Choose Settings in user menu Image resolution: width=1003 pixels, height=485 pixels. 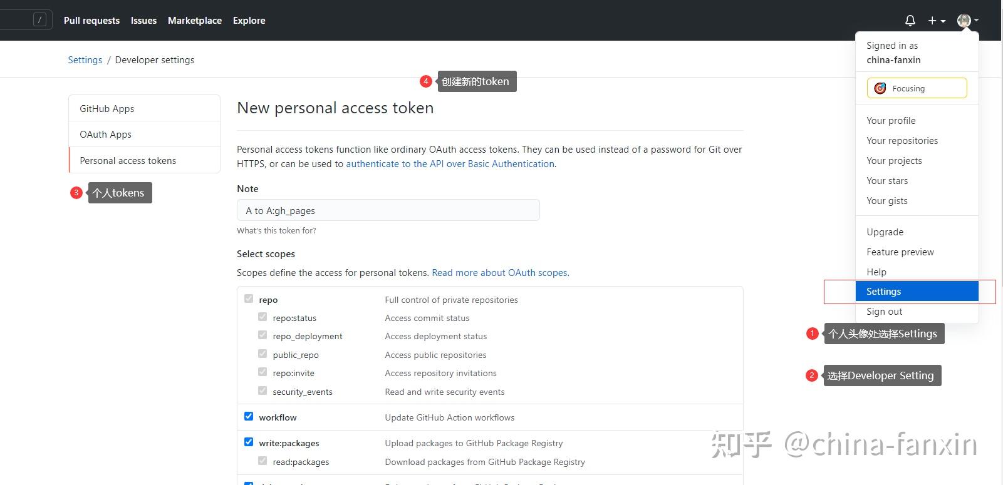coord(917,292)
